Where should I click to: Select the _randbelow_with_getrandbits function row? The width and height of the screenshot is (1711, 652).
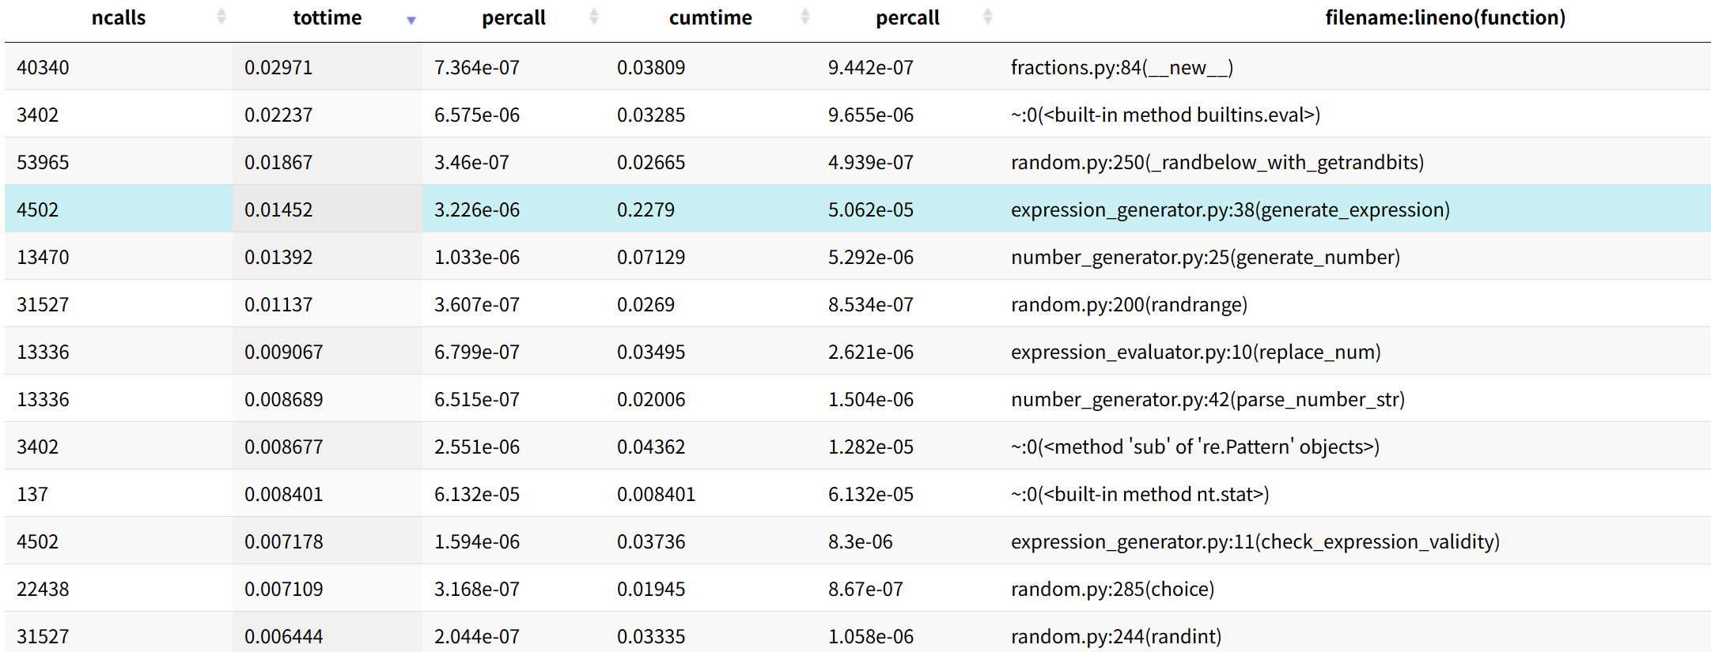pos(1217,162)
